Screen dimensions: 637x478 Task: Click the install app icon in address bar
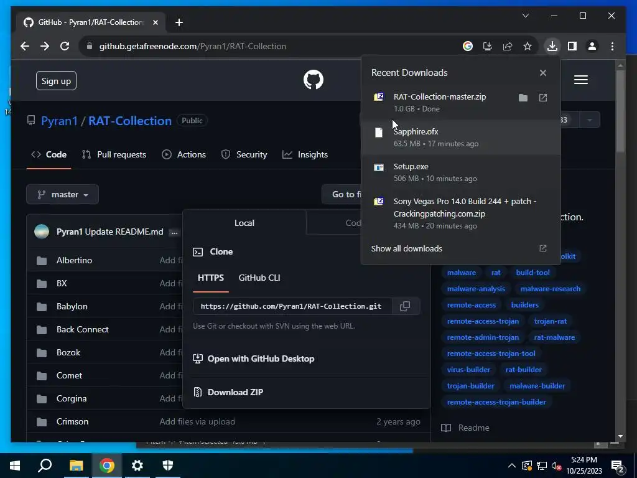pos(488,46)
